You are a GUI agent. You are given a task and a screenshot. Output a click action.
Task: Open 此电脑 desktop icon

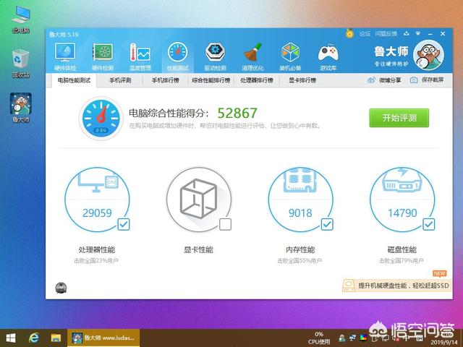[x=21, y=20]
